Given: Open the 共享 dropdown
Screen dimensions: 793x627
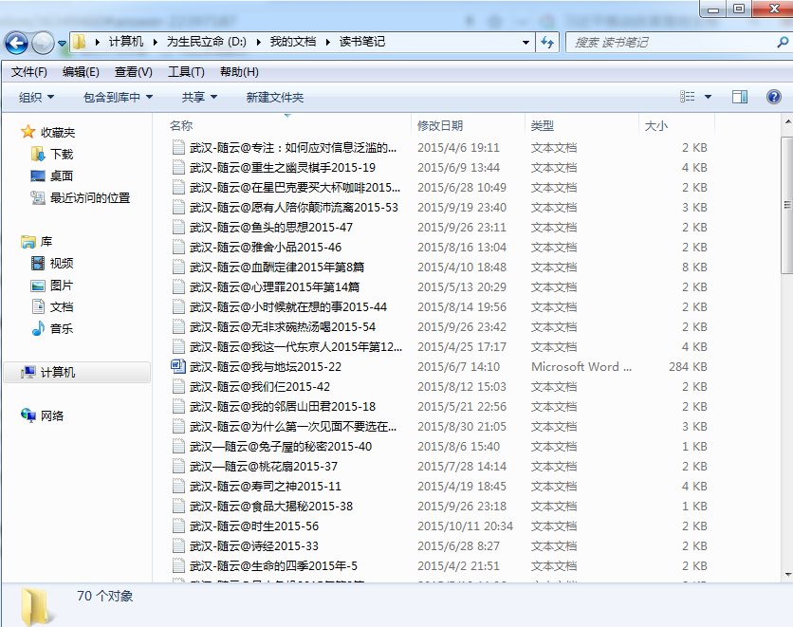Looking at the screenshot, I should point(199,97).
